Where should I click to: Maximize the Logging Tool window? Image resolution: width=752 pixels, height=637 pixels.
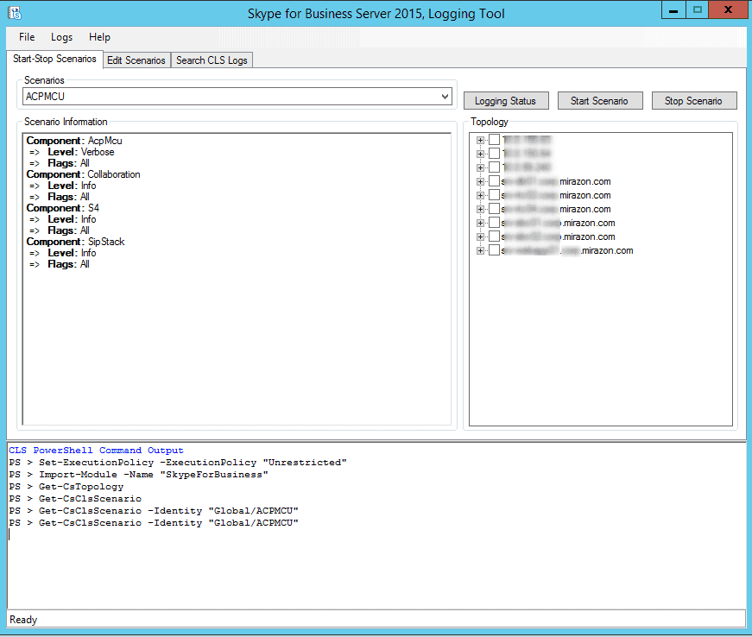coord(698,10)
